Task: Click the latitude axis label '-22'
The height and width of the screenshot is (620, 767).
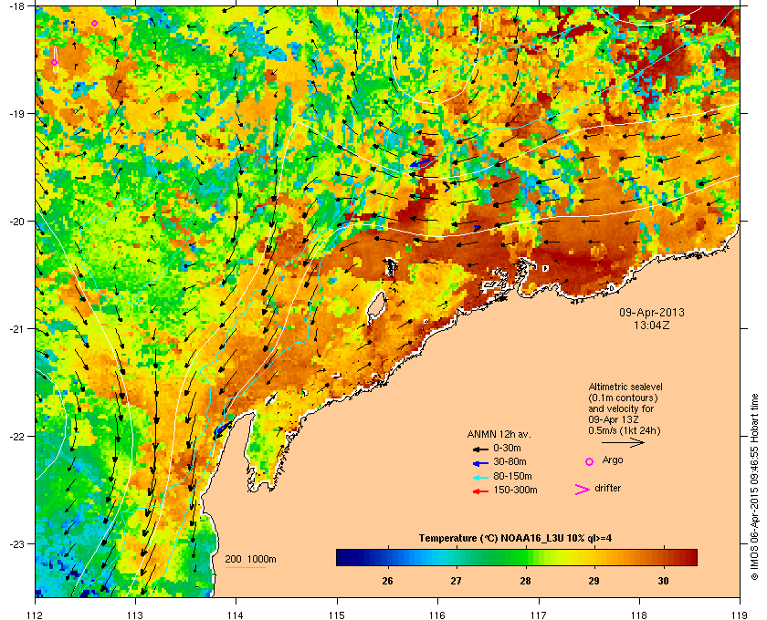Action: tap(17, 437)
